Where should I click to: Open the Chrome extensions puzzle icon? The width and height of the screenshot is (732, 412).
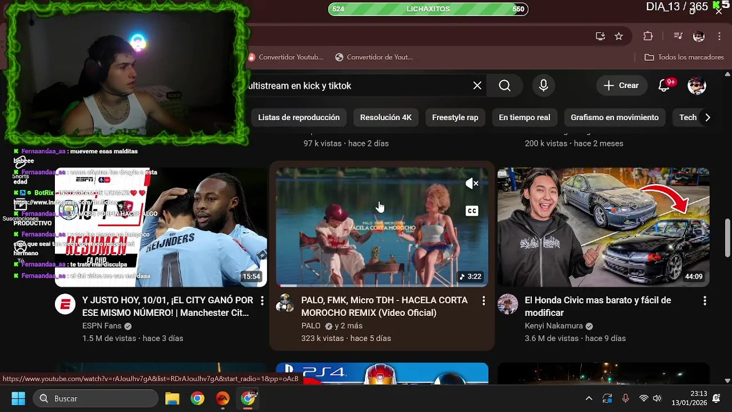click(x=648, y=36)
